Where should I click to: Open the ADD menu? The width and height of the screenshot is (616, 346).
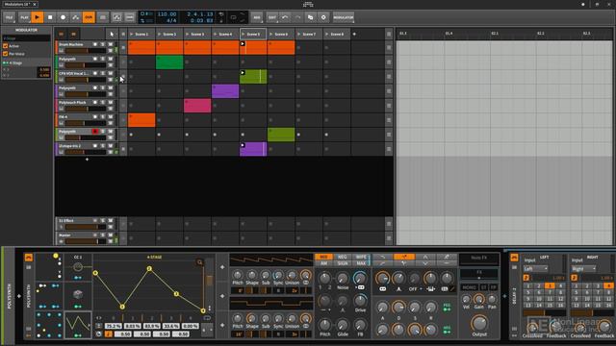[257, 17]
